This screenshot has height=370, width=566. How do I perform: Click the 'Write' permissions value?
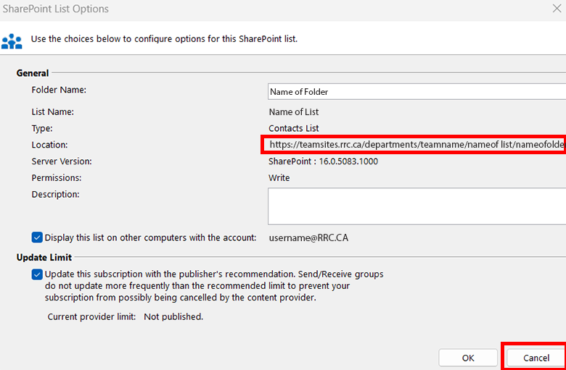click(279, 178)
